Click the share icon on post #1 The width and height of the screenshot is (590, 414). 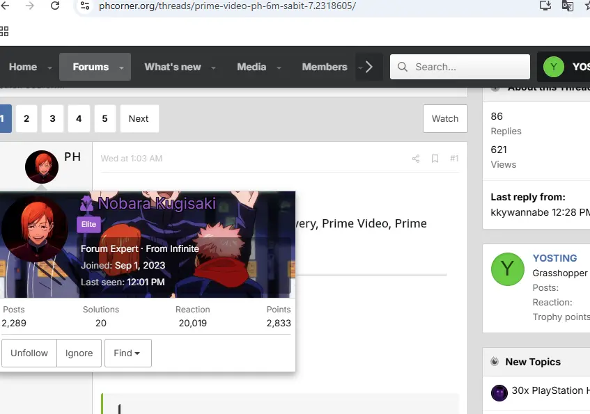click(x=416, y=159)
